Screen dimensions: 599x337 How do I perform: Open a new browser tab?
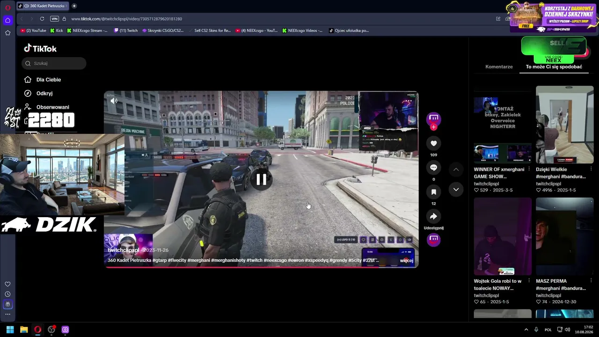point(74,6)
